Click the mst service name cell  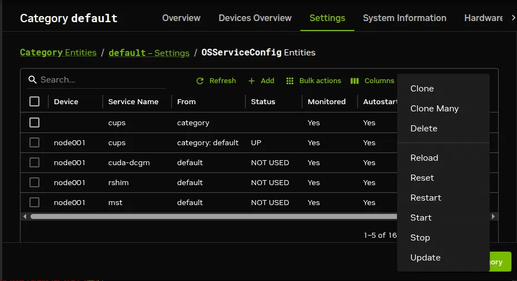pyautogui.click(x=115, y=203)
